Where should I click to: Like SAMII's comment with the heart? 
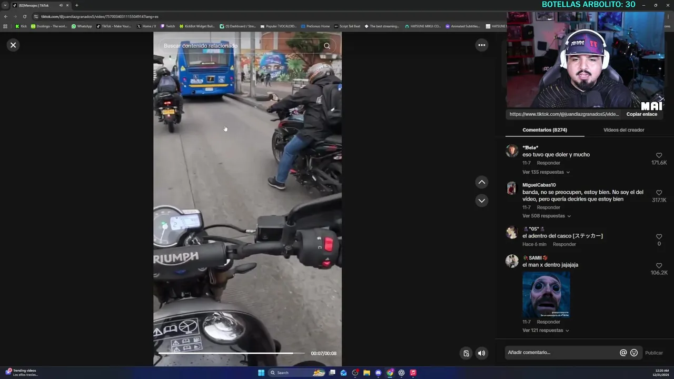click(659, 265)
